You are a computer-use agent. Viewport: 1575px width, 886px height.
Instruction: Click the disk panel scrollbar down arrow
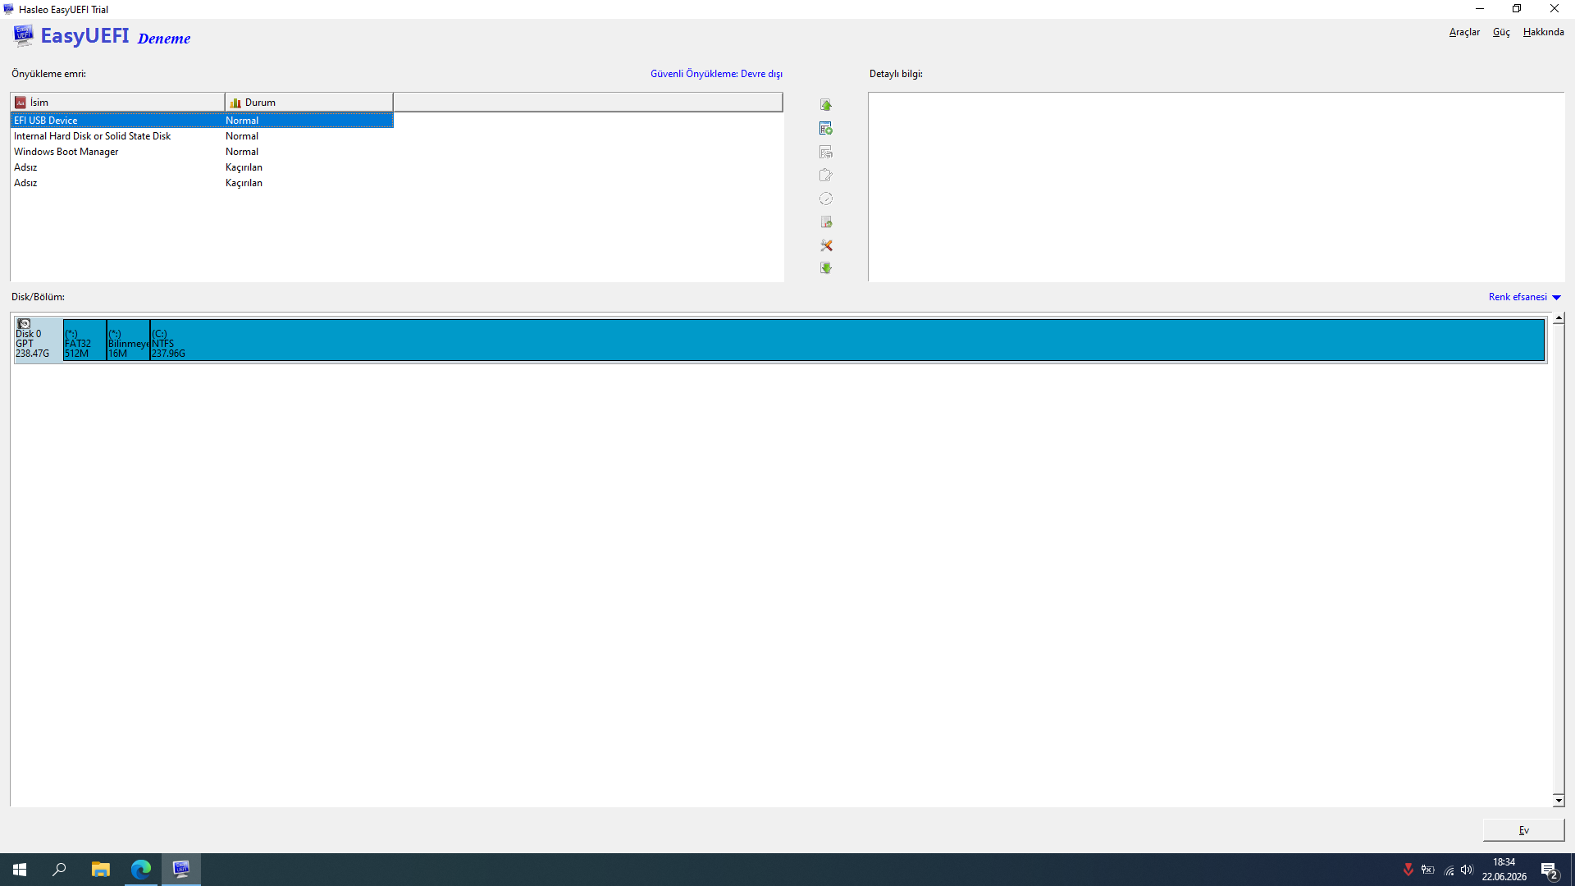(1559, 801)
